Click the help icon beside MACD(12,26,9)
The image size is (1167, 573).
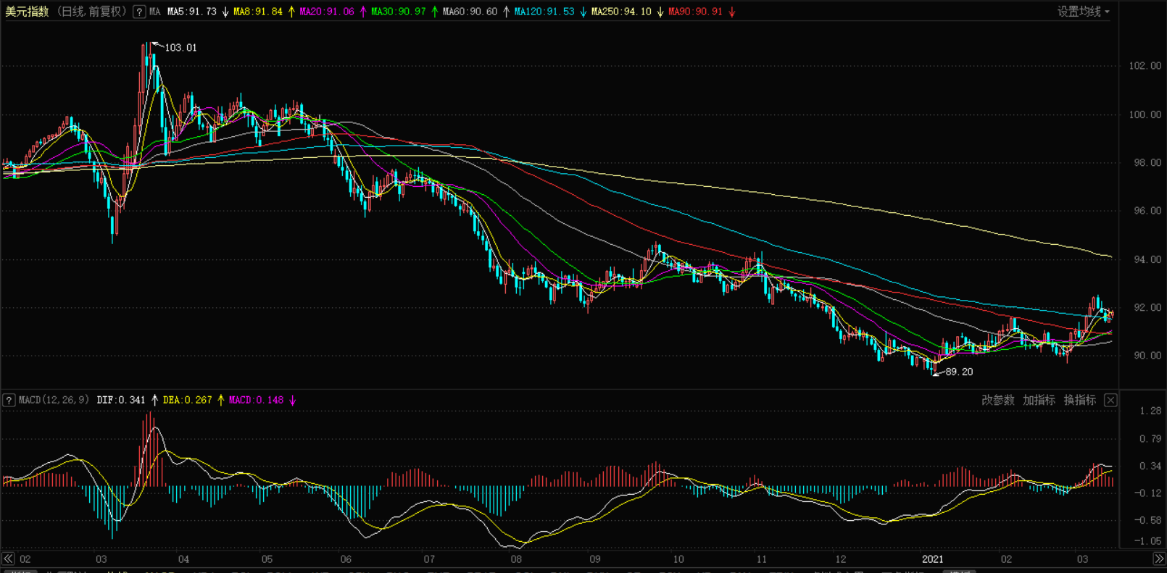pyautogui.click(x=9, y=400)
